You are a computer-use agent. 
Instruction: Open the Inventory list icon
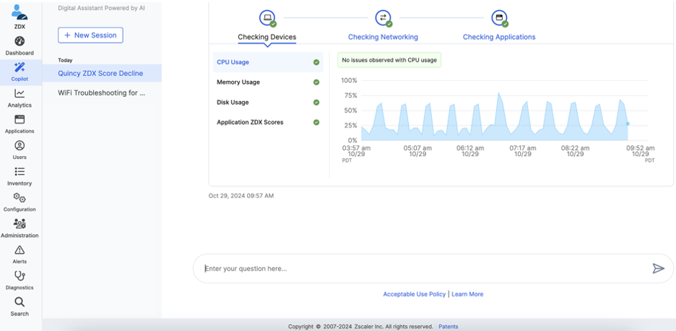19,172
